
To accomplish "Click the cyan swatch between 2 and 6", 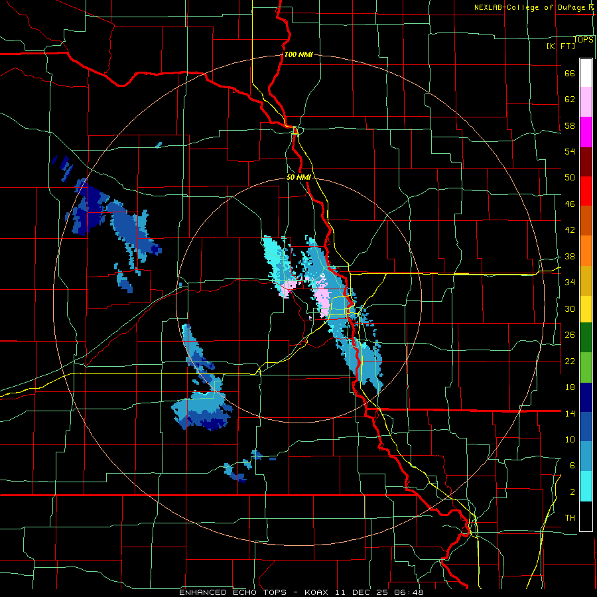I will click(586, 486).
